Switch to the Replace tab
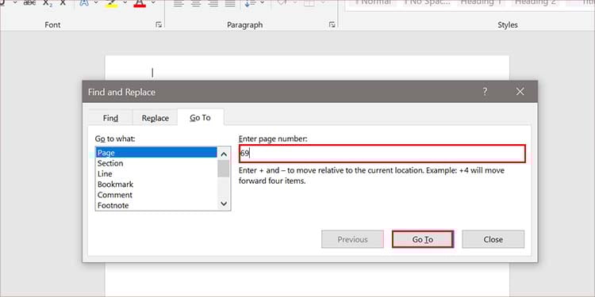Viewport: 595px width, 297px height. (x=155, y=118)
